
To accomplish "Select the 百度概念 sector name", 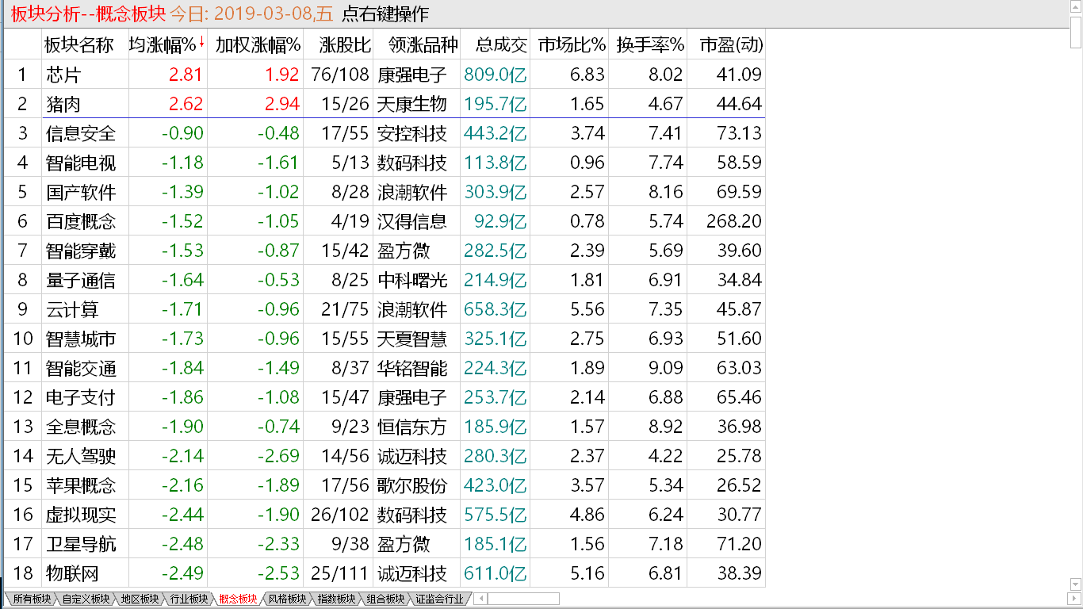I will click(x=81, y=221).
